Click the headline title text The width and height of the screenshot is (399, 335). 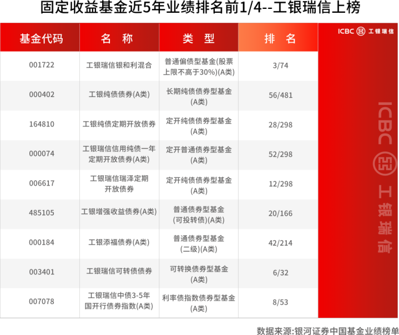[200, 7]
